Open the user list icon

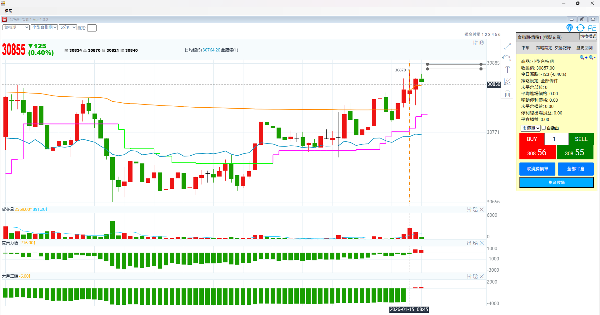pos(592,28)
